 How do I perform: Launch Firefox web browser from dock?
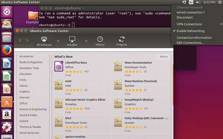(7, 50)
